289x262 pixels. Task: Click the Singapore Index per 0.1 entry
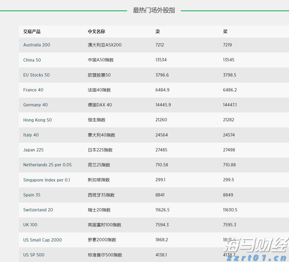47,180
